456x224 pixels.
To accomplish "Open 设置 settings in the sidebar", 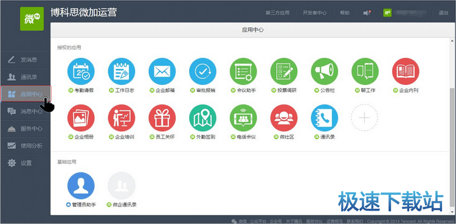I will [26, 163].
